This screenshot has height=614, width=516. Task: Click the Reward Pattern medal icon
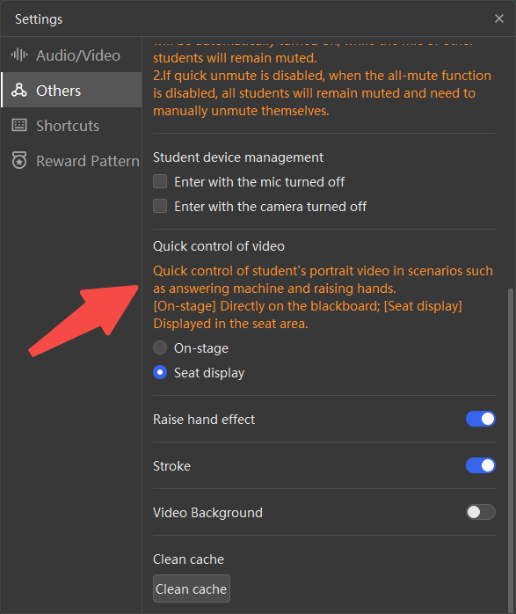pos(19,160)
